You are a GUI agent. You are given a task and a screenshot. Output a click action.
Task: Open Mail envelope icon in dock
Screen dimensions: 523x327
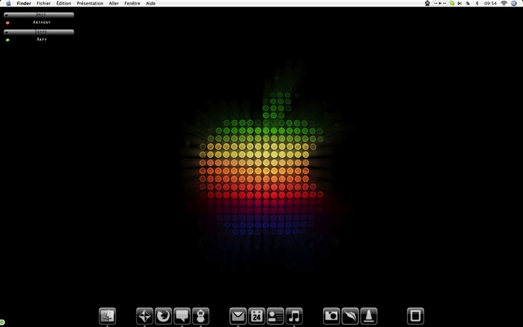coord(238,316)
